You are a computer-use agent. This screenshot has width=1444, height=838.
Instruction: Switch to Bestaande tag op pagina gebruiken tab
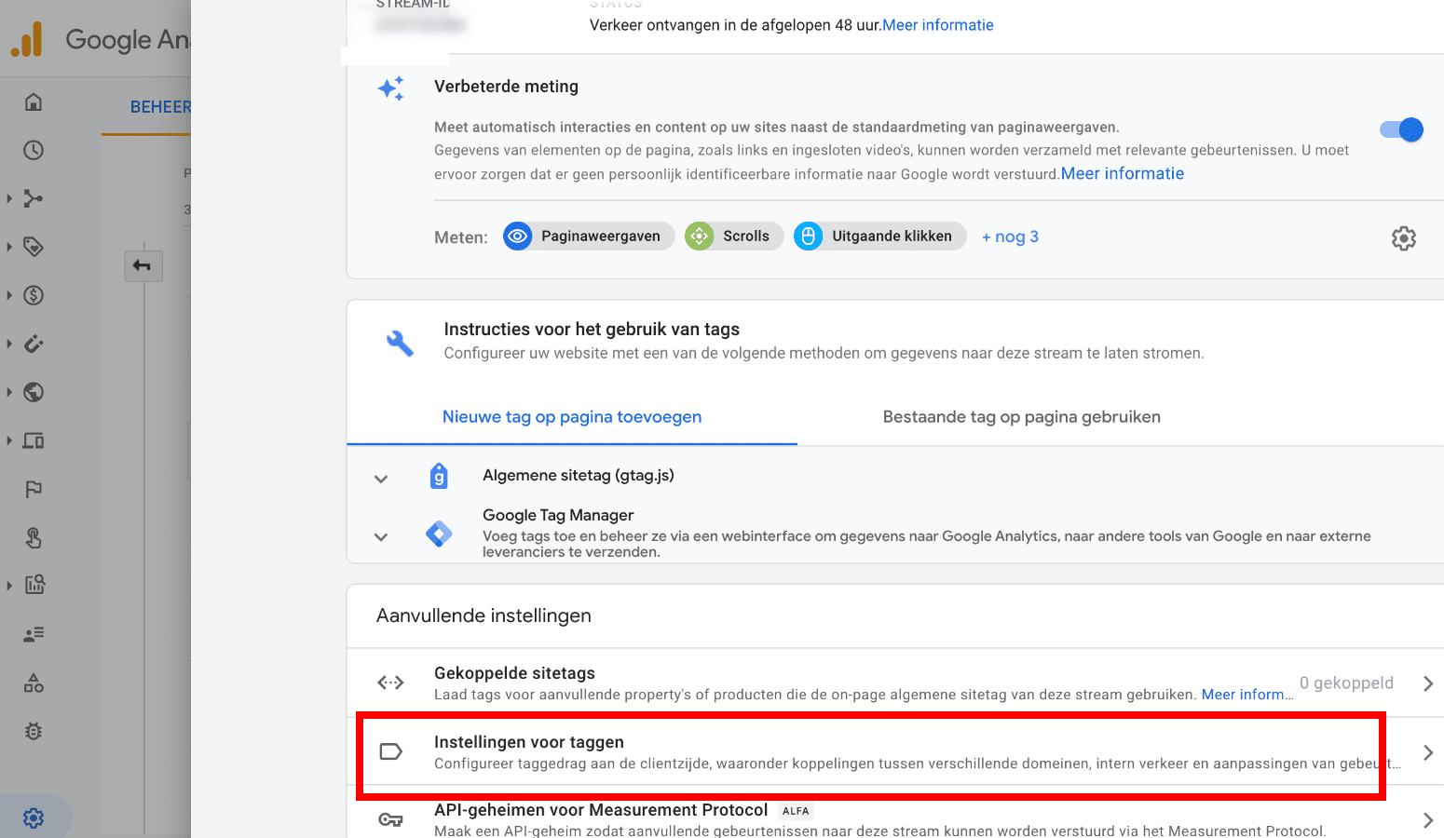point(1021,417)
